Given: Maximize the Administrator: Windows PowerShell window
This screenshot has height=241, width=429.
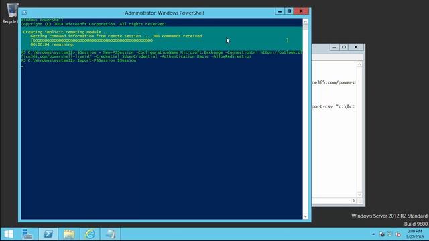Looking at the screenshot, I should point(289,11).
